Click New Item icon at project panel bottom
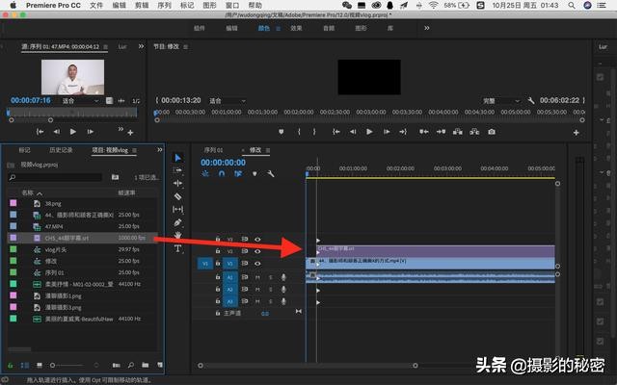The width and height of the screenshot is (617, 385). click(160, 365)
